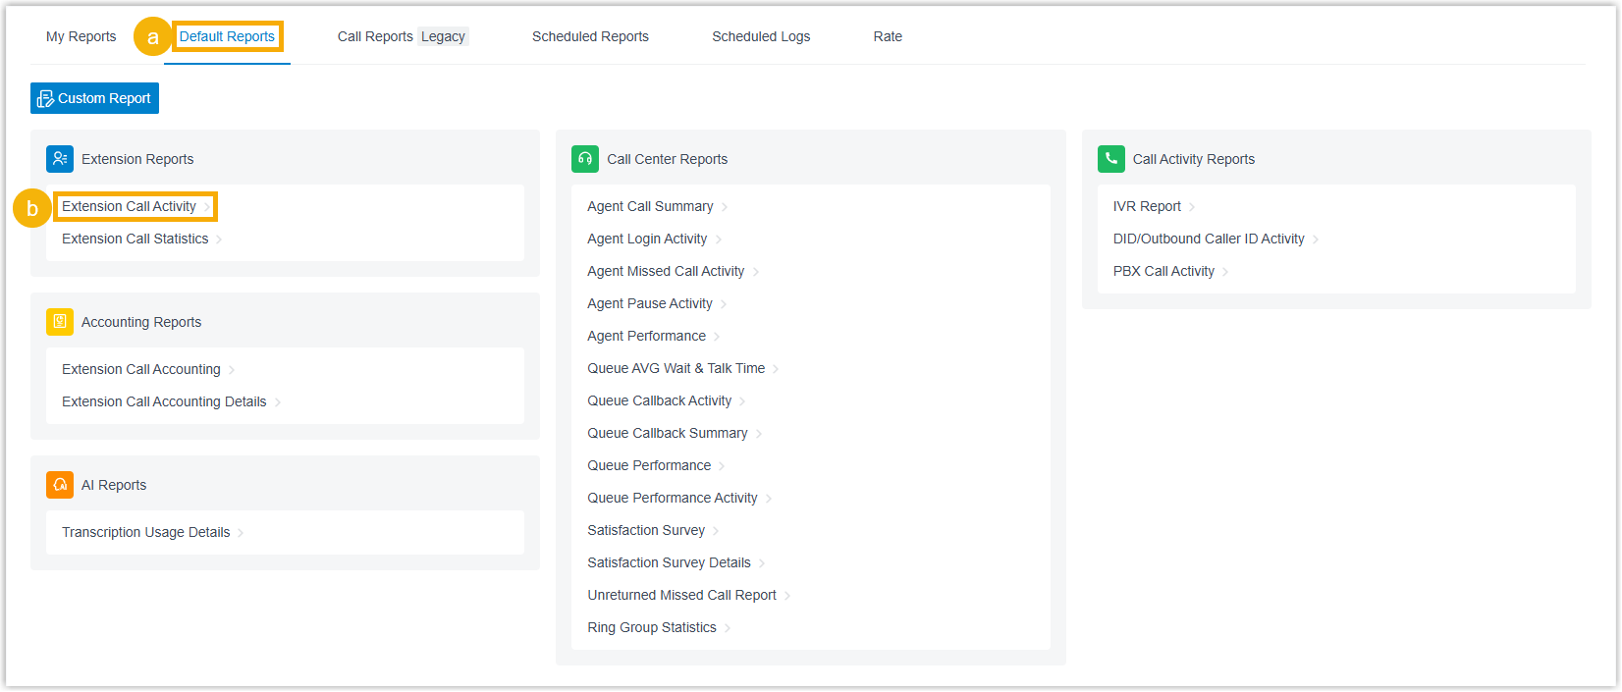Open DID/Outbound Caller ID Activity report

click(1208, 240)
